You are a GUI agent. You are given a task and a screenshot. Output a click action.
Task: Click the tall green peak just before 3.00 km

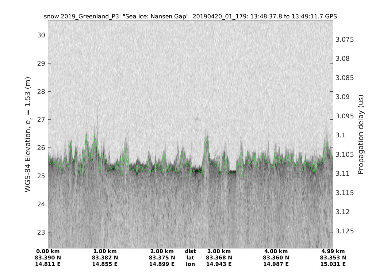[207, 138]
